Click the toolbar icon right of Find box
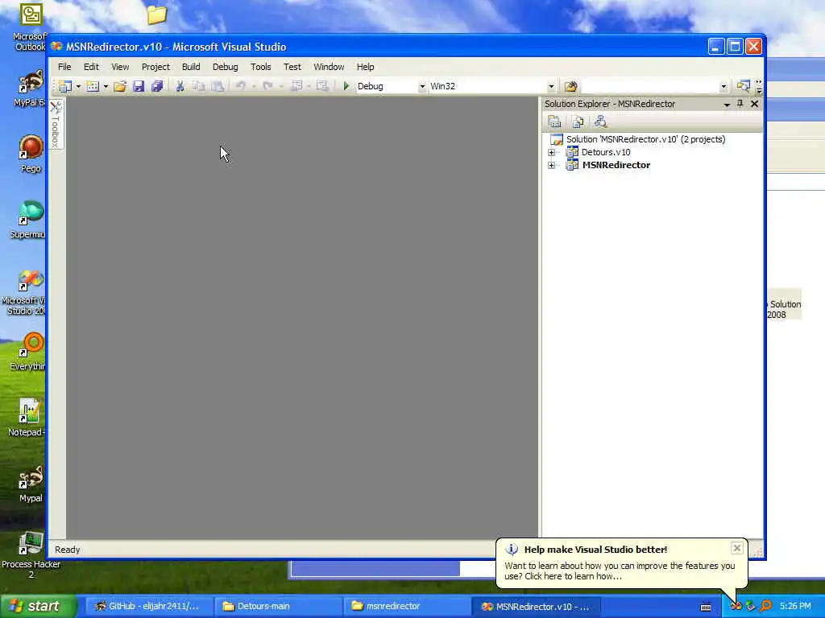 click(x=743, y=86)
